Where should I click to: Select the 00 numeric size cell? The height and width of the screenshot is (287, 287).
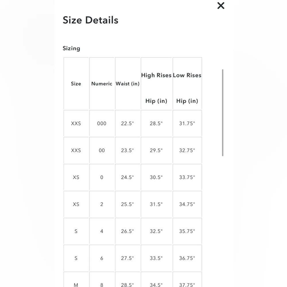pyautogui.click(x=102, y=150)
